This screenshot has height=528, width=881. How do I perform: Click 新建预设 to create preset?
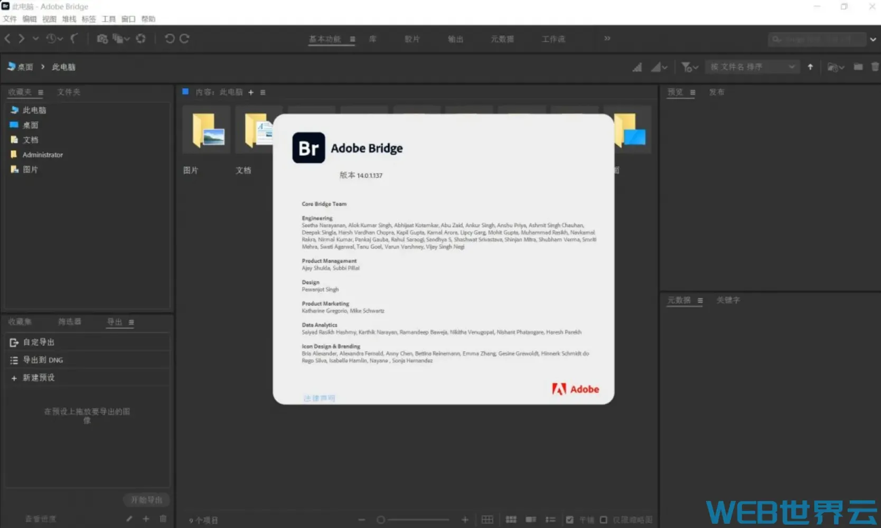88,378
